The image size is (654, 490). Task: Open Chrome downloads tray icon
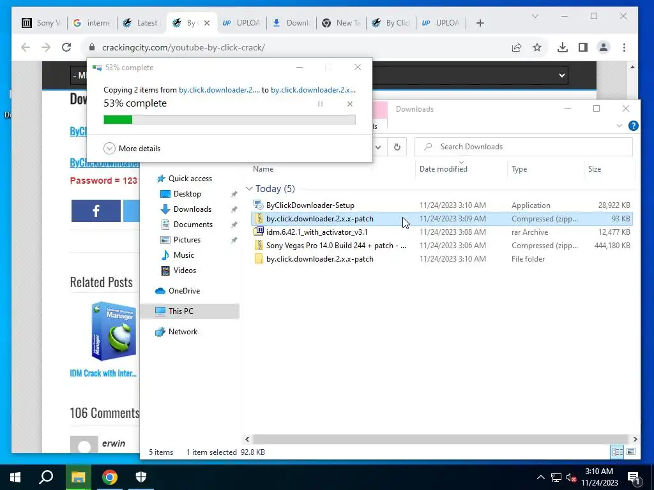pos(562,47)
